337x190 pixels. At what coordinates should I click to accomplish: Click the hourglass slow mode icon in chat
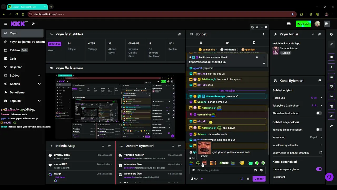pos(254,43)
